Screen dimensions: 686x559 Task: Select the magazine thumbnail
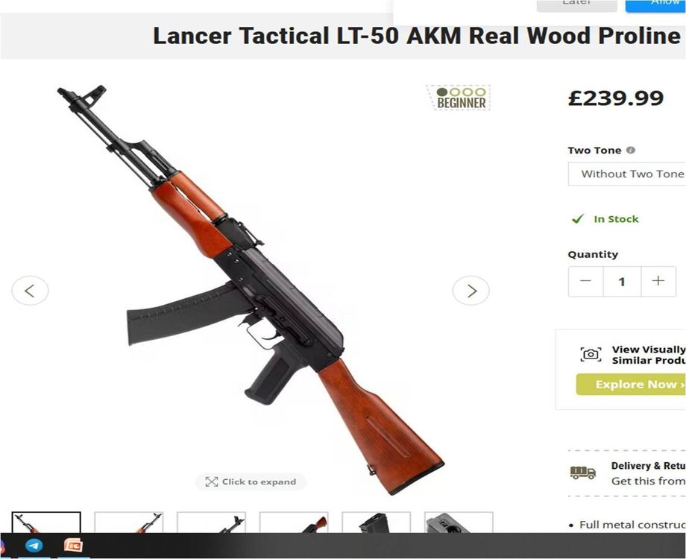point(377,522)
